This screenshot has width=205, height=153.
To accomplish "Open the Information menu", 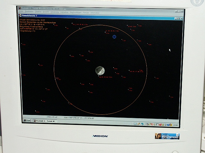I will pos(95,13).
